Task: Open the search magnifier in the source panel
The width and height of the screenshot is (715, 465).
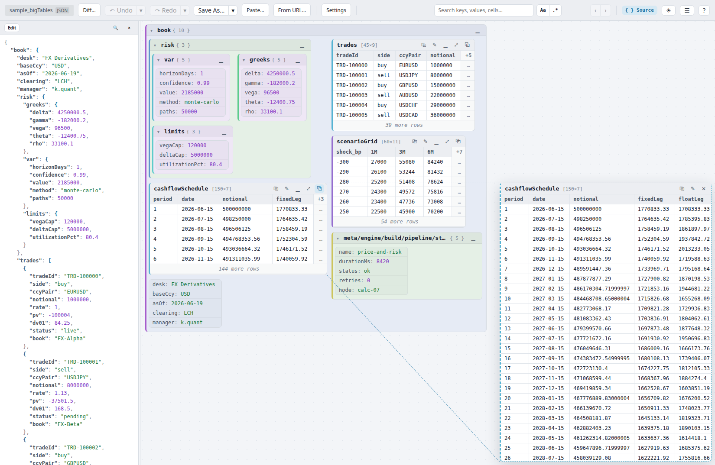Action: point(116,28)
